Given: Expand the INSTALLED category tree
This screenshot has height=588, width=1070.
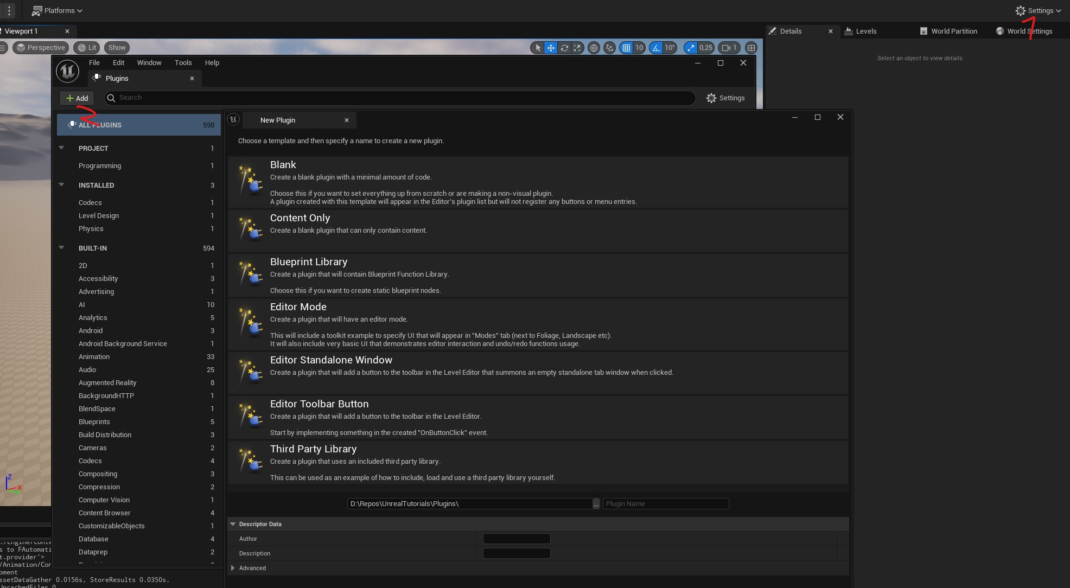Looking at the screenshot, I should point(61,186).
